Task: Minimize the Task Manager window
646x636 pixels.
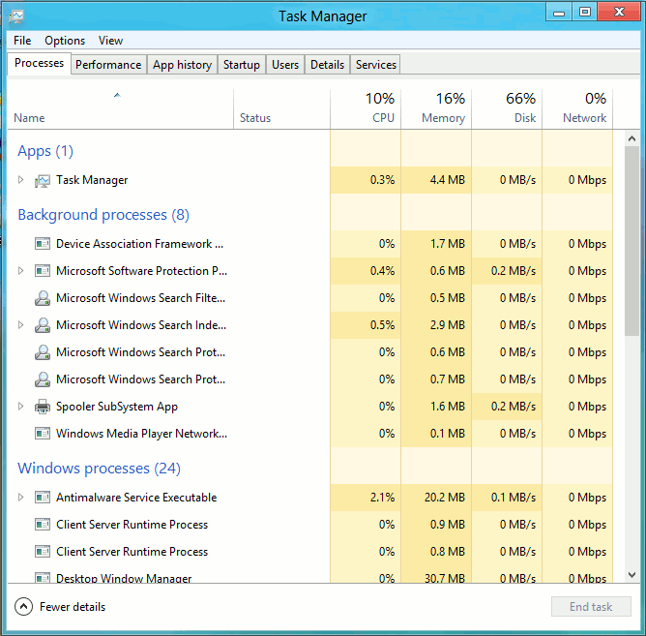Action: (559, 12)
